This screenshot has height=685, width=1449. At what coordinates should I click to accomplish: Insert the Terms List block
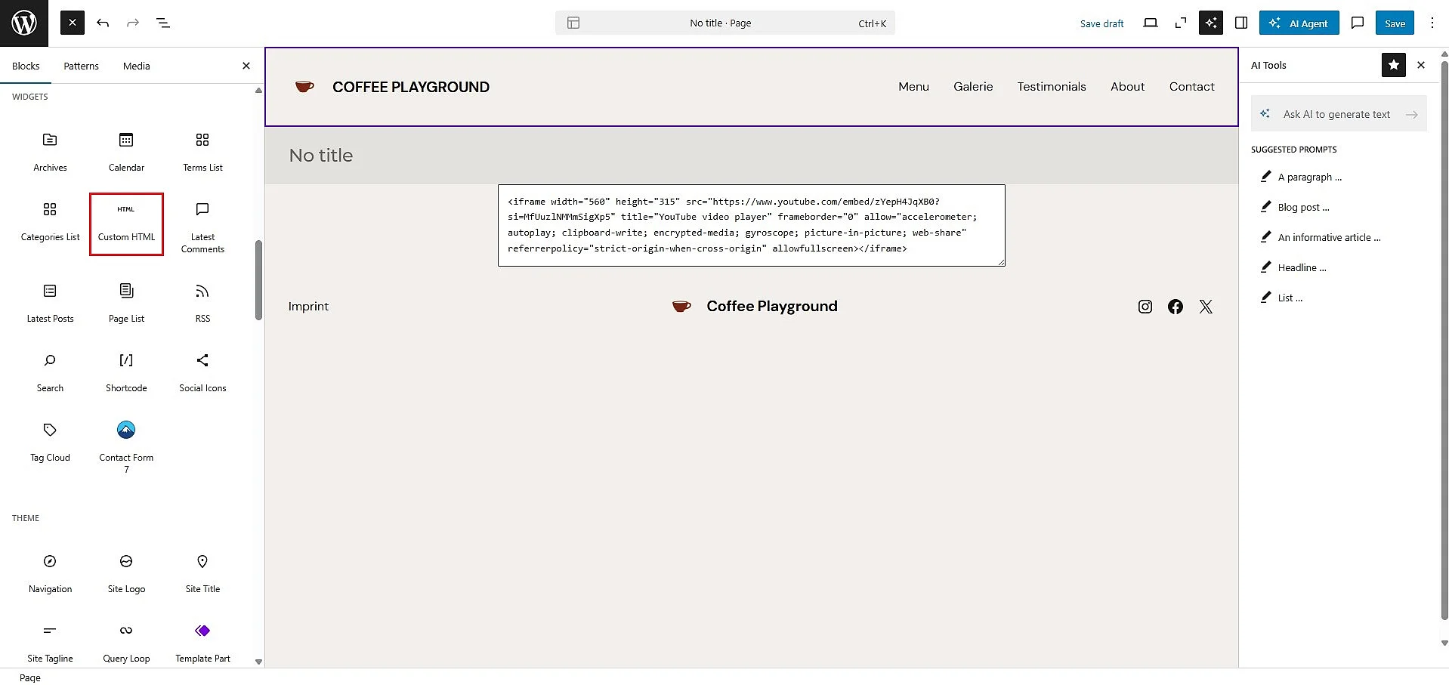202,151
